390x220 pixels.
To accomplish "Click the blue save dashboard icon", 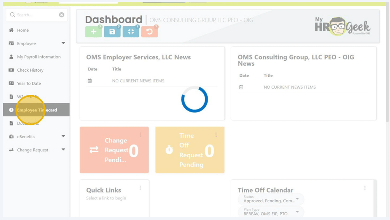I will coord(112,31).
